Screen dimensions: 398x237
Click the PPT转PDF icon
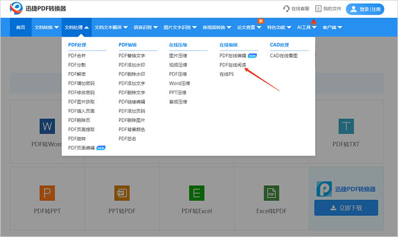point(122,193)
